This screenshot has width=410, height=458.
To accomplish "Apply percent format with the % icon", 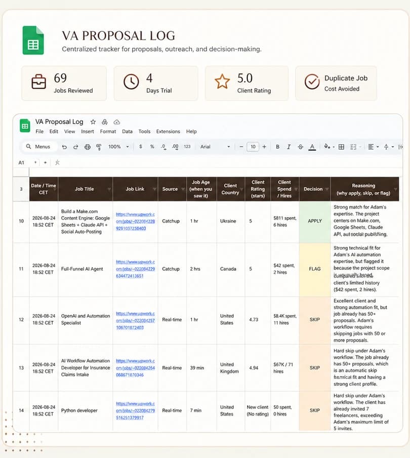I will (x=152, y=147).
